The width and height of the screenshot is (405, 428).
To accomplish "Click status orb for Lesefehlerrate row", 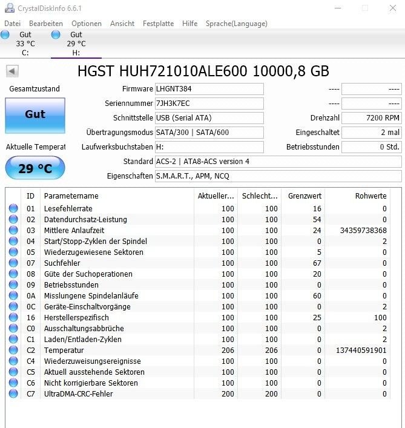I will 13,208.
